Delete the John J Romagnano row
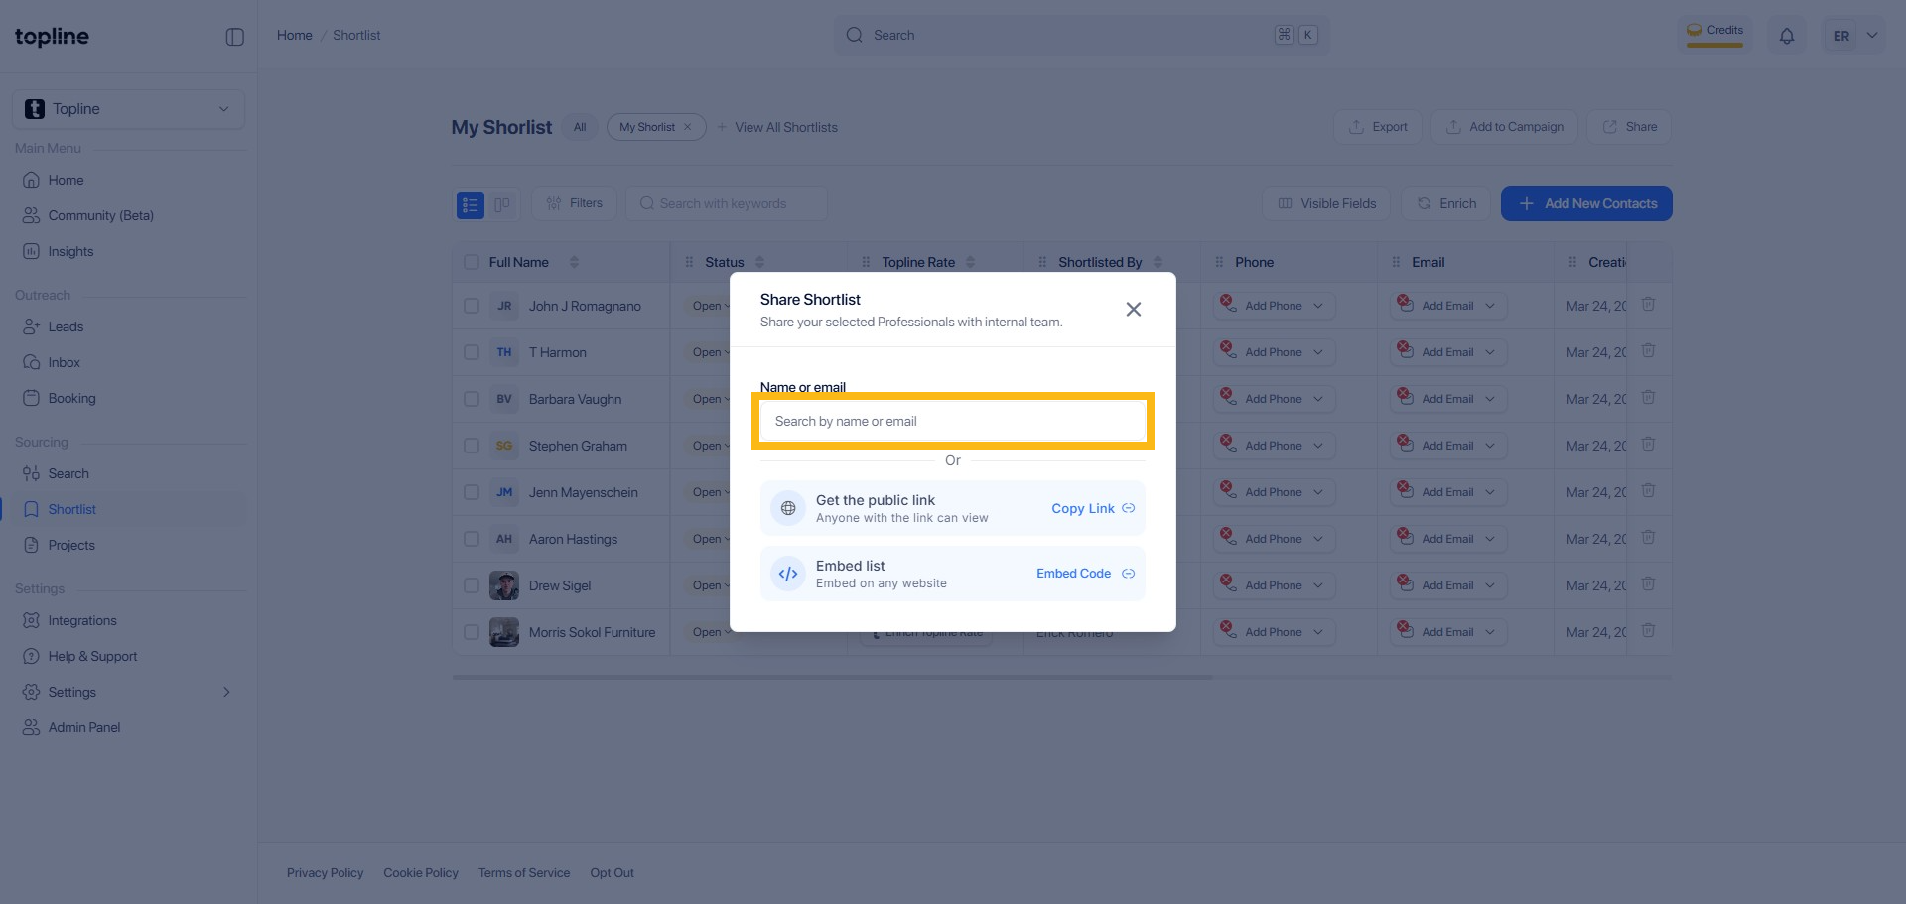1906x904 pixels. pyautogui.click(x=1648, y=305)
